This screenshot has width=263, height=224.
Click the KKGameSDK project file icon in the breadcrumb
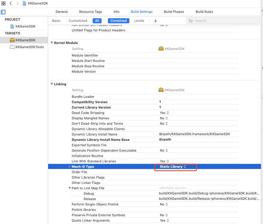25,3
